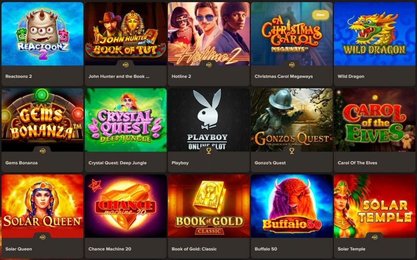Screen dimensions: 417x260
Task: Click the Book of Gold: Classic title
Action: tap(194, 249)
